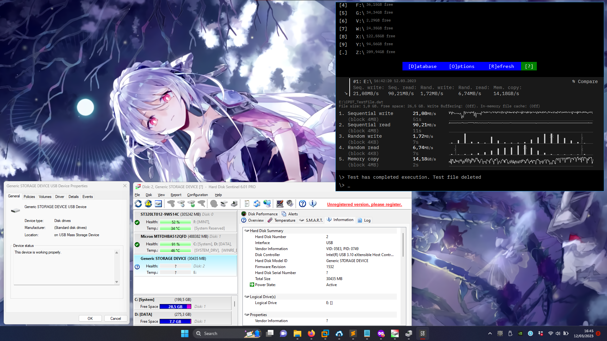Open the Details tab in Properties dialog
Viewport: 607px width, 341px height.
(x=74, y=196)
